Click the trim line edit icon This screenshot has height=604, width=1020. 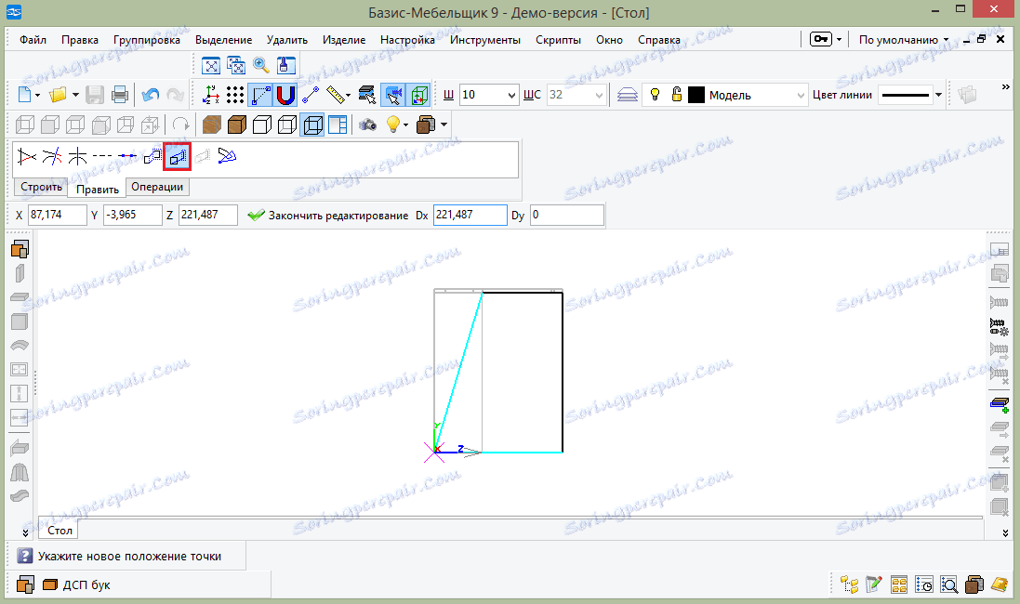coord(27,156)
